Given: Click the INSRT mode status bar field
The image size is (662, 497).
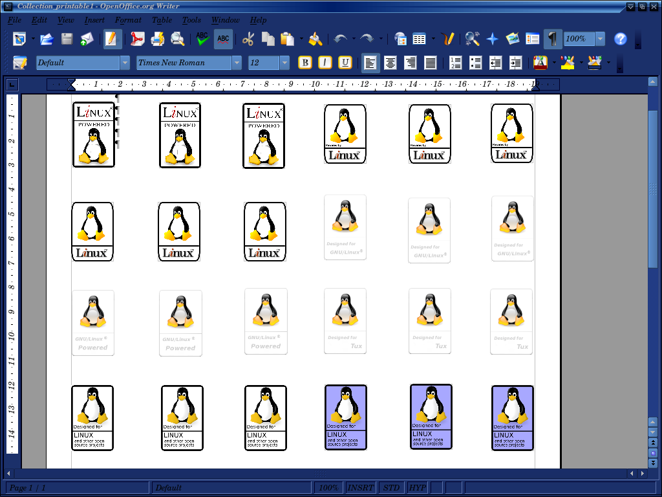Looking at the screenshot, I should pyautogui.click(x=360, y=488).
